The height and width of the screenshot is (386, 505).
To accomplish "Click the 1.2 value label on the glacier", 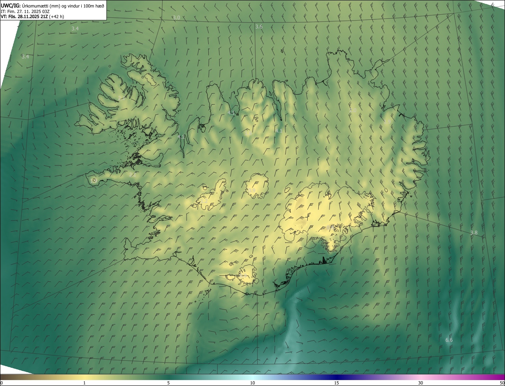I will point(204,201).
